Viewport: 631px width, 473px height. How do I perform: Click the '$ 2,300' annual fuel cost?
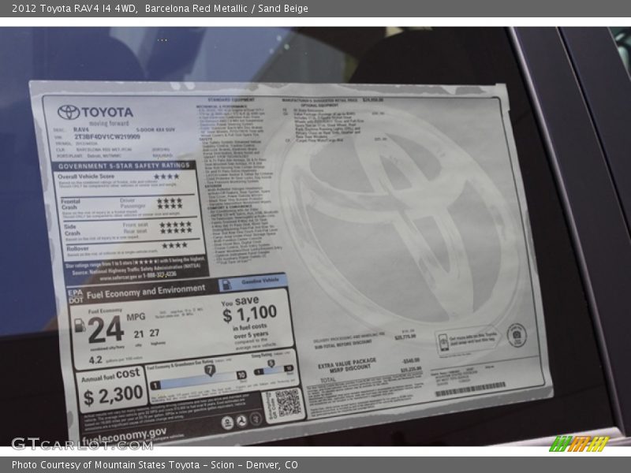click(113, 395)
